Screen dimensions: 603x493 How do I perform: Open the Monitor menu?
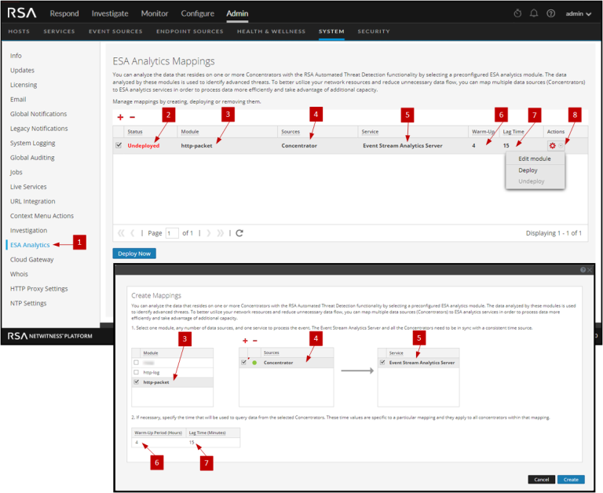tap(155, 13)
